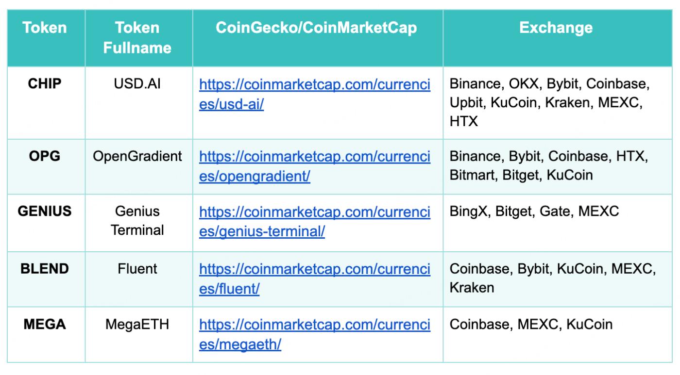The width and height of the screenshot is (680, 375).
Task: Click the Genius Terminal fullname cell
Action: [x=137, y=221]
